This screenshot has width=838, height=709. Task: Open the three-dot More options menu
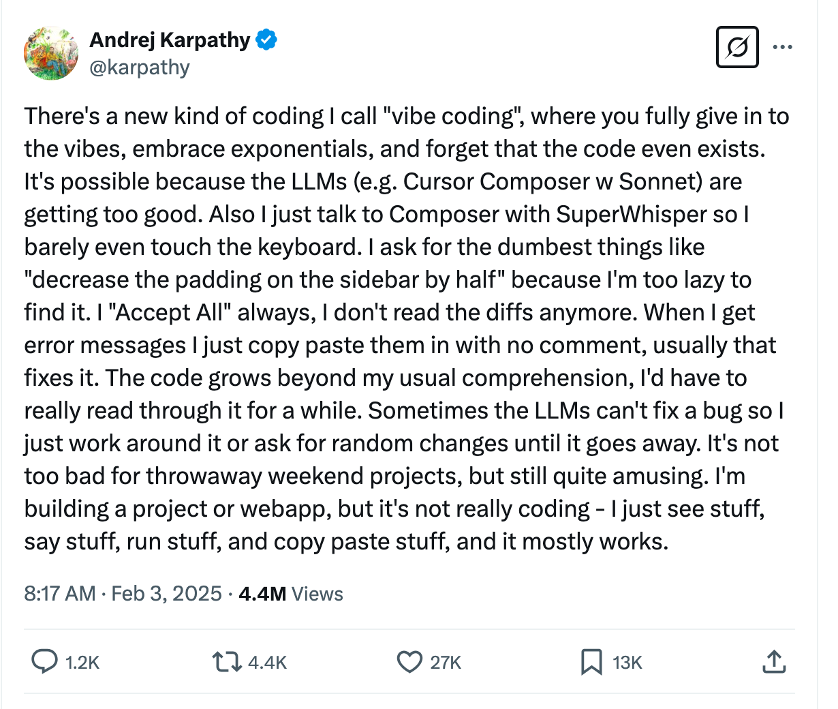782,47
